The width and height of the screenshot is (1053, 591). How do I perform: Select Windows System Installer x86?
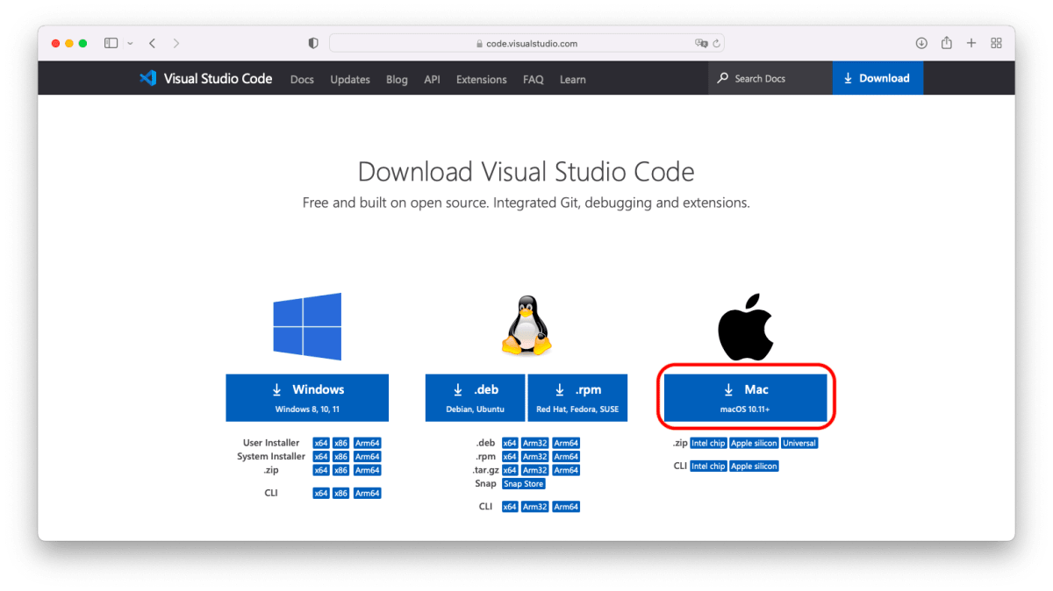tap(341, 456)
